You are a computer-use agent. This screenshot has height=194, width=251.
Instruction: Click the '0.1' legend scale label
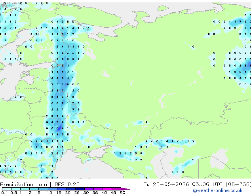[x=4, y=192]
